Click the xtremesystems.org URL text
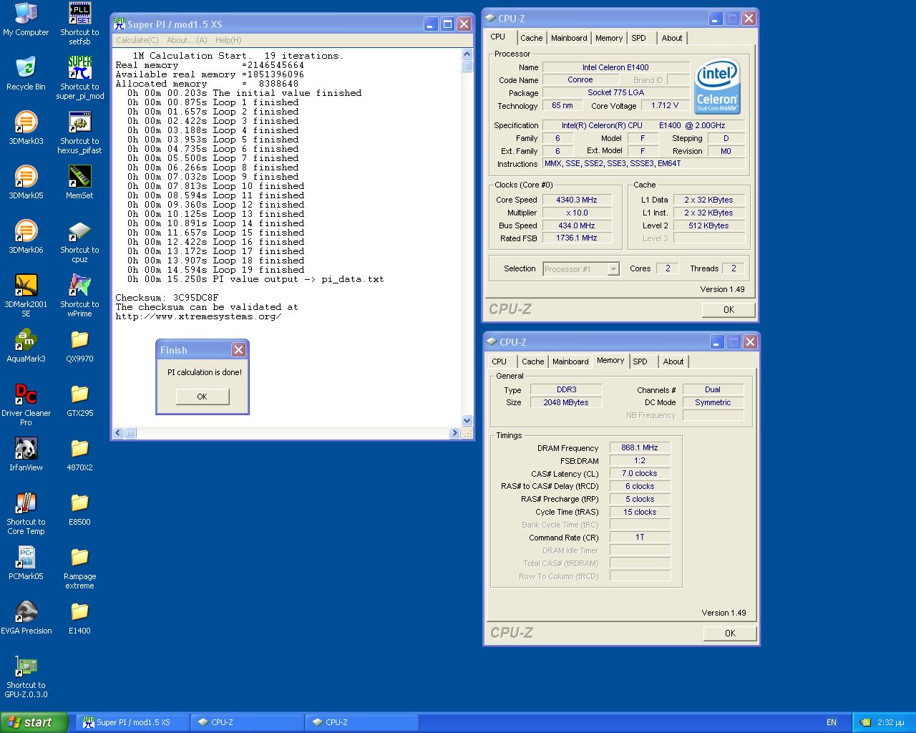Viewport: 916px width, 733px height. pos(198,316)
